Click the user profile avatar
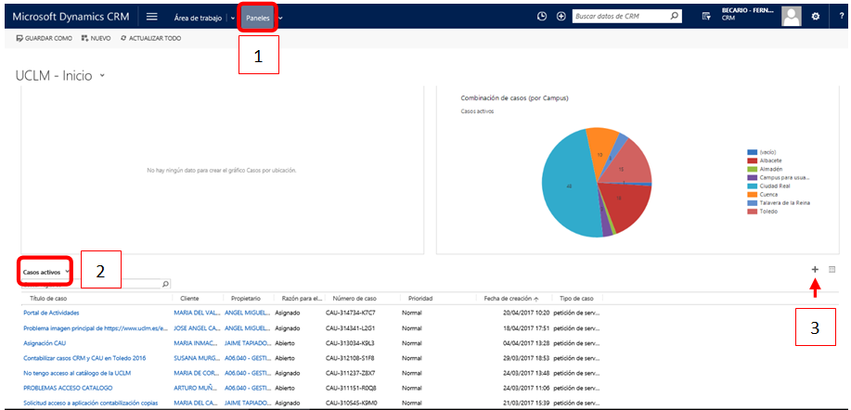The image size is (851, 410). pyautogui.click(x=791, y=16)
